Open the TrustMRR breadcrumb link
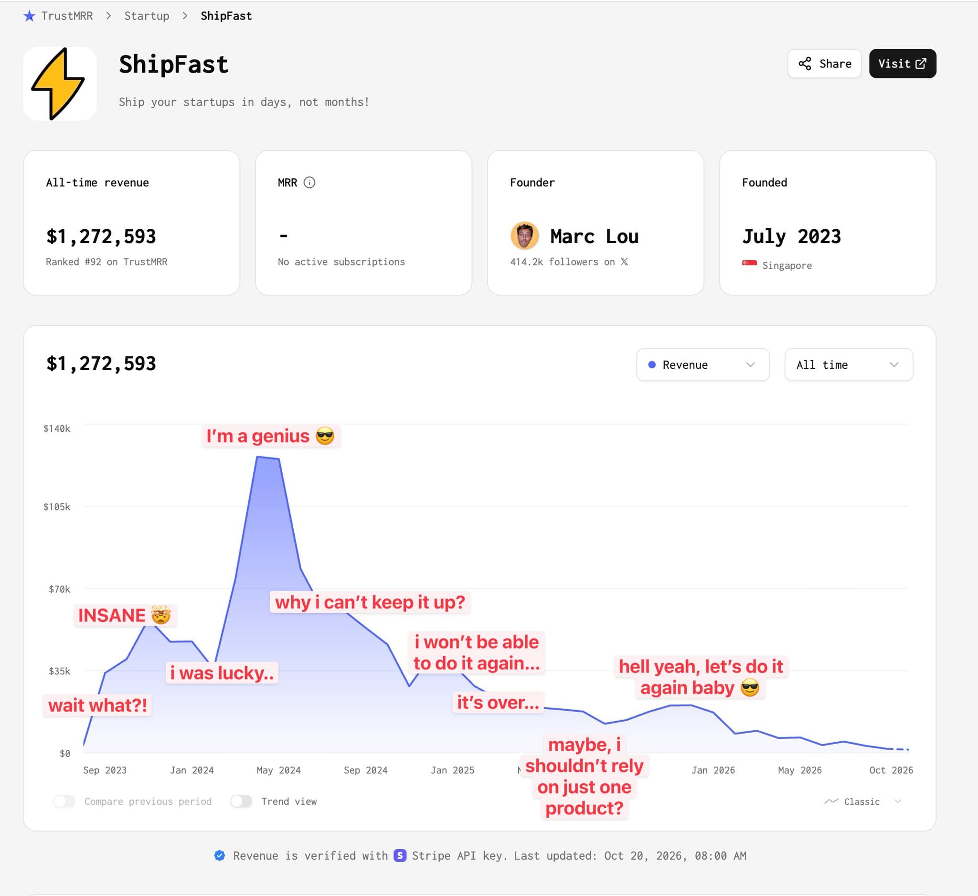 [67, 16]
